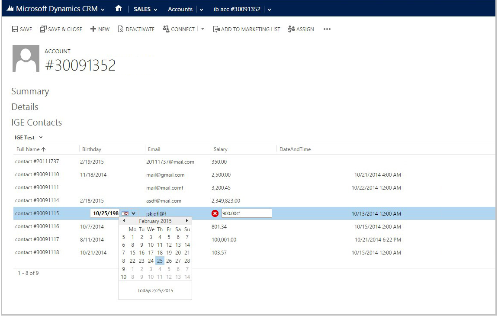This screenshot has height=316, width=498.
Task: Sort by Full Name column header
Action: [x=31, y=149]
